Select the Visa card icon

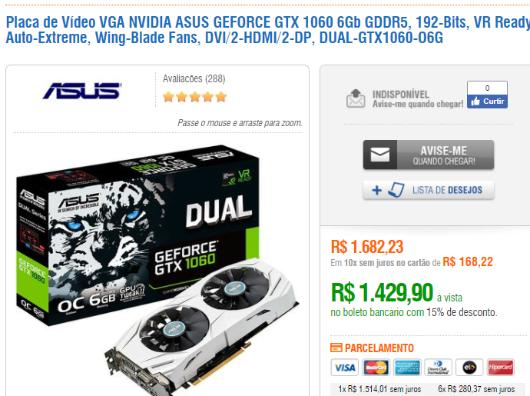tap(345, 368)
